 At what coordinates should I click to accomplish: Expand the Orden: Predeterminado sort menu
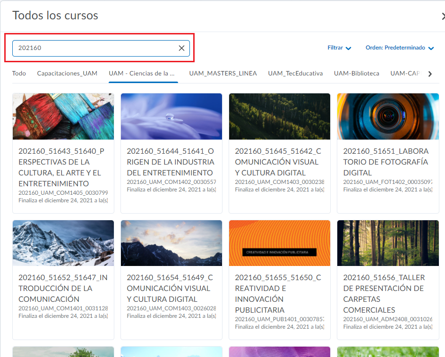tap(399, 48)
